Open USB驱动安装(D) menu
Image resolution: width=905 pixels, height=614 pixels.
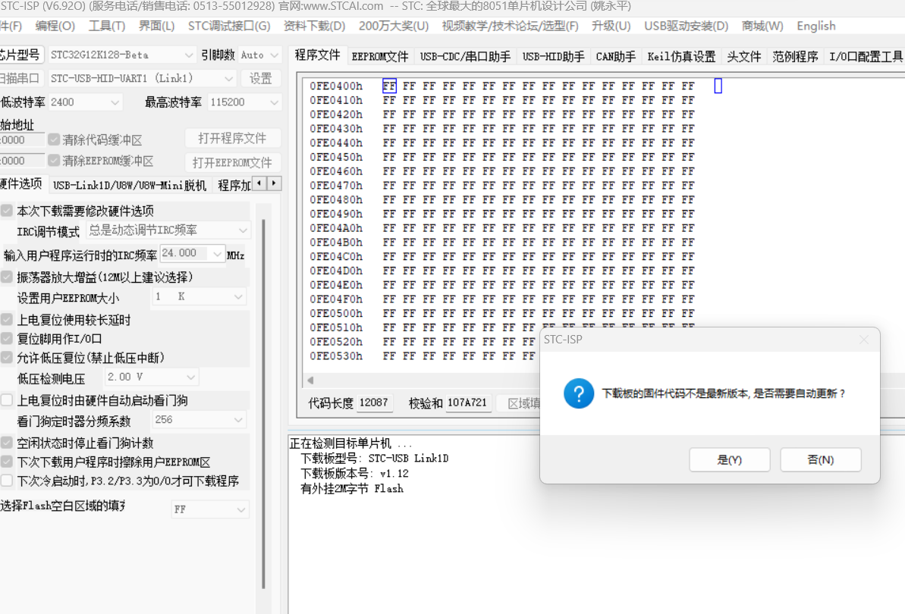[687, 26]
